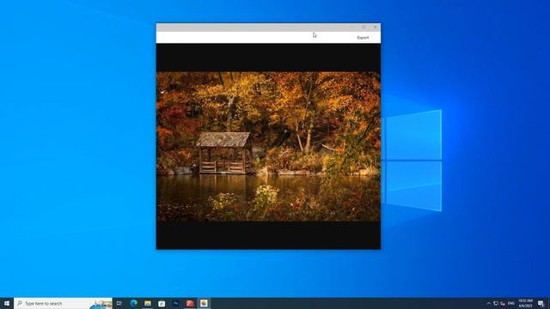Screen dimensions: 550x309
Task: Open File Explorer from the taskbar
Action: click(x=148, y=303)
